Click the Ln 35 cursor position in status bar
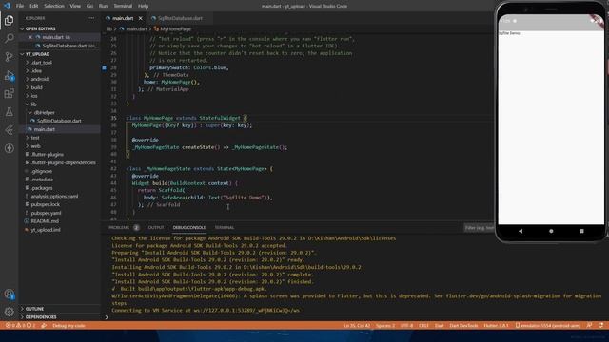The height and width of the screenshot is (342, 609). [x=357, y=325]
